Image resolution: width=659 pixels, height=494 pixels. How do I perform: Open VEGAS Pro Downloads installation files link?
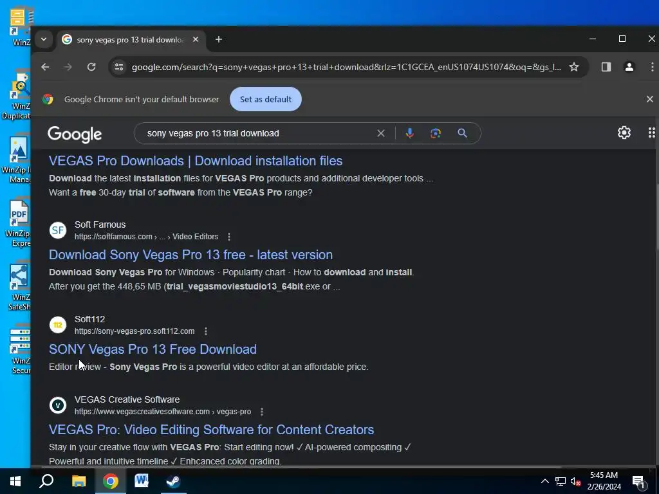click(196, 161)
